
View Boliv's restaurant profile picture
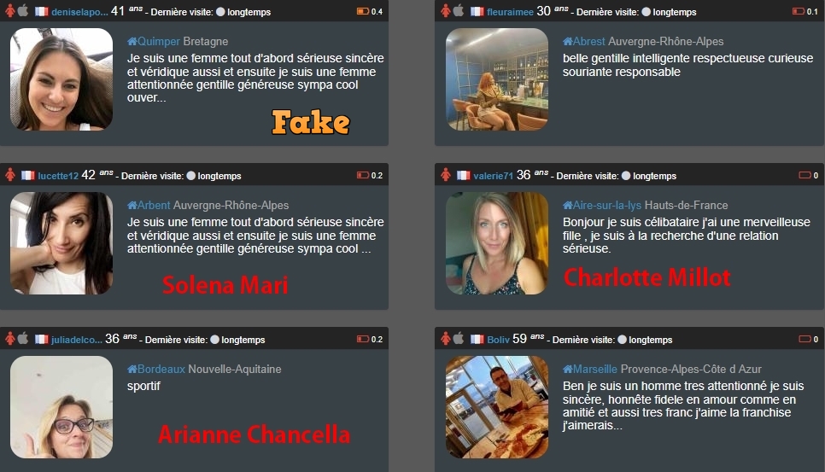(497, 407)
